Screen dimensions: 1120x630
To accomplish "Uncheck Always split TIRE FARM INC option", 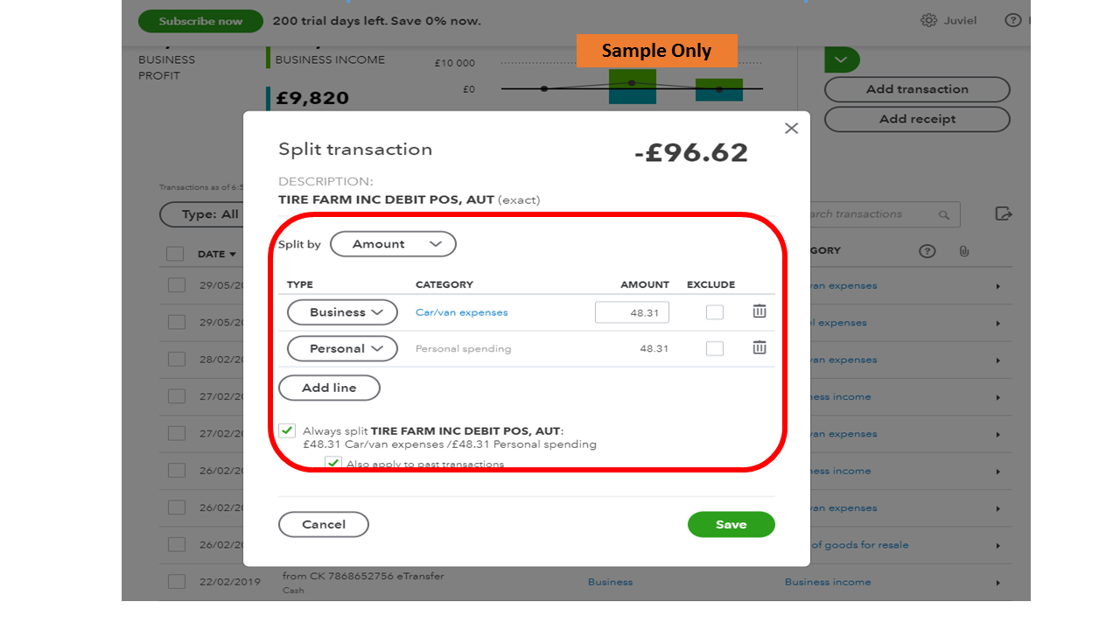I will pyautogui.click(x=287, y=430).
